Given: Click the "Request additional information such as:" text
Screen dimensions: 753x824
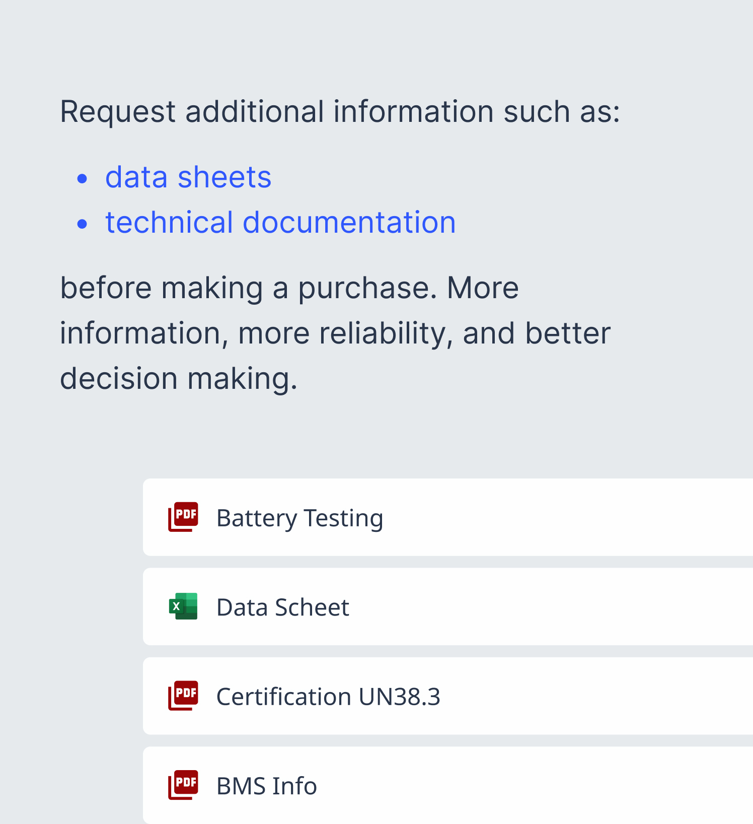Looking at the screenshot, I should tap(340, 111).
